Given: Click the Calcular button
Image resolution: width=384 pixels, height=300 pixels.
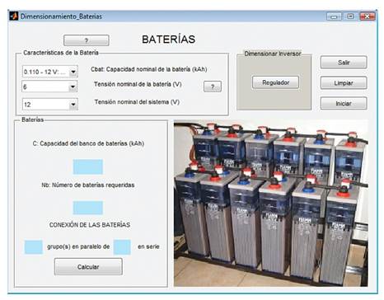Looking at the screenshot, I should [x=88, y=267].
